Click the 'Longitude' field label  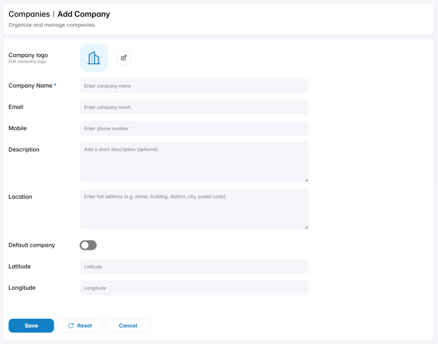coord(22,288)
